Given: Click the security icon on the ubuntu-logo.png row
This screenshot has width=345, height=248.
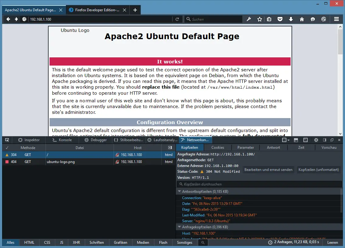Looking at the screenshot, I should pyautogui.click(x=117, y=162).
